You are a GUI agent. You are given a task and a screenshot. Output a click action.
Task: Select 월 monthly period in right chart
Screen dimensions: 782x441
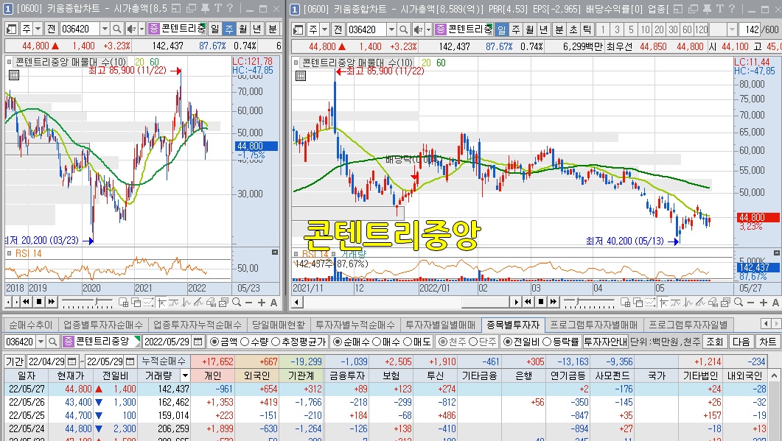[x=530, y=29]
